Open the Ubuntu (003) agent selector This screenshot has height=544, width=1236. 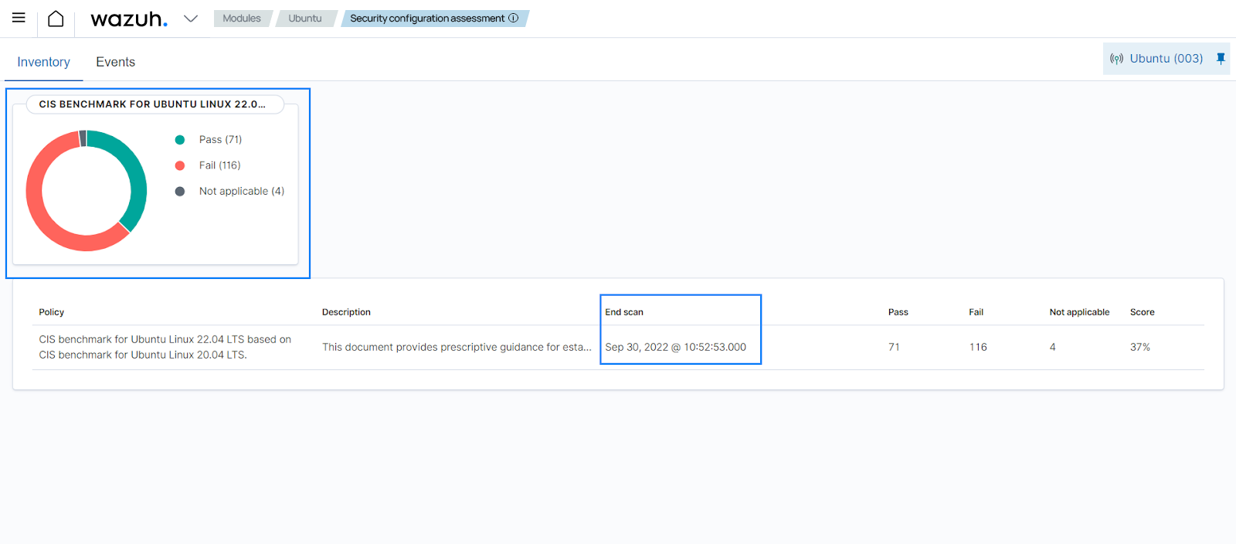click(1166, 59)
